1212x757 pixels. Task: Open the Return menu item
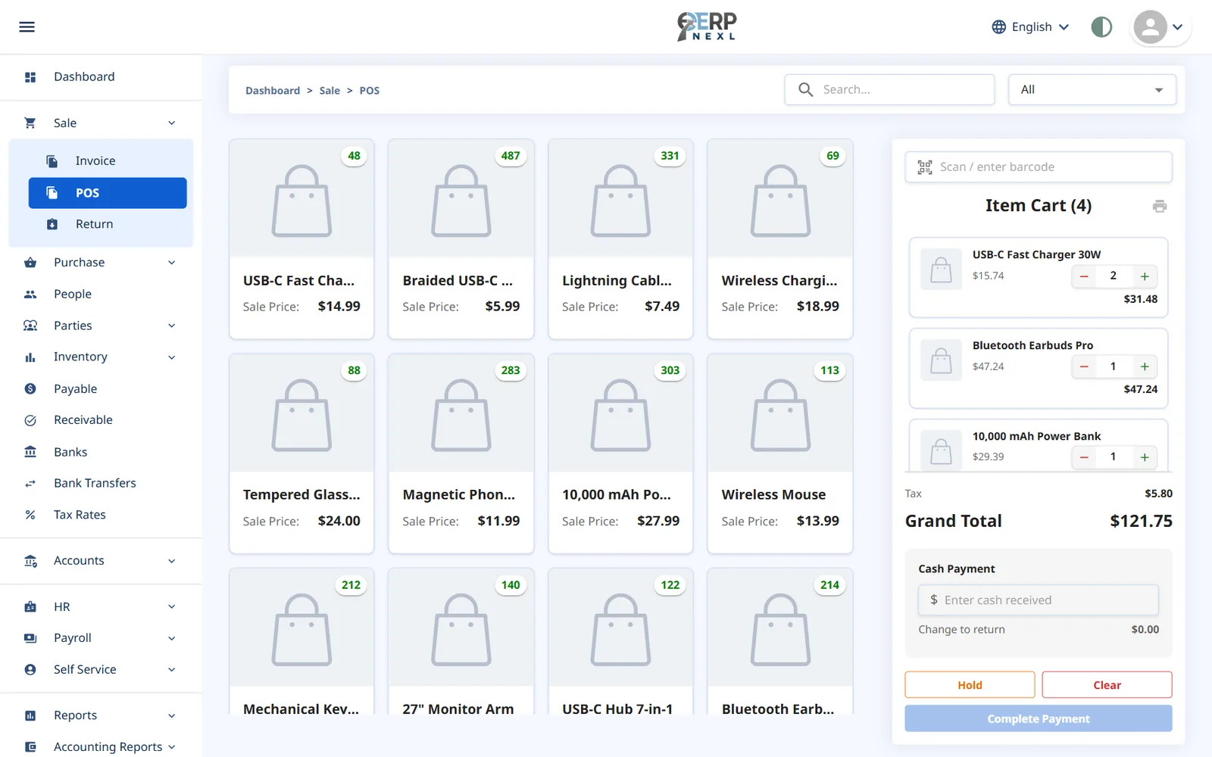click(108, 224)
